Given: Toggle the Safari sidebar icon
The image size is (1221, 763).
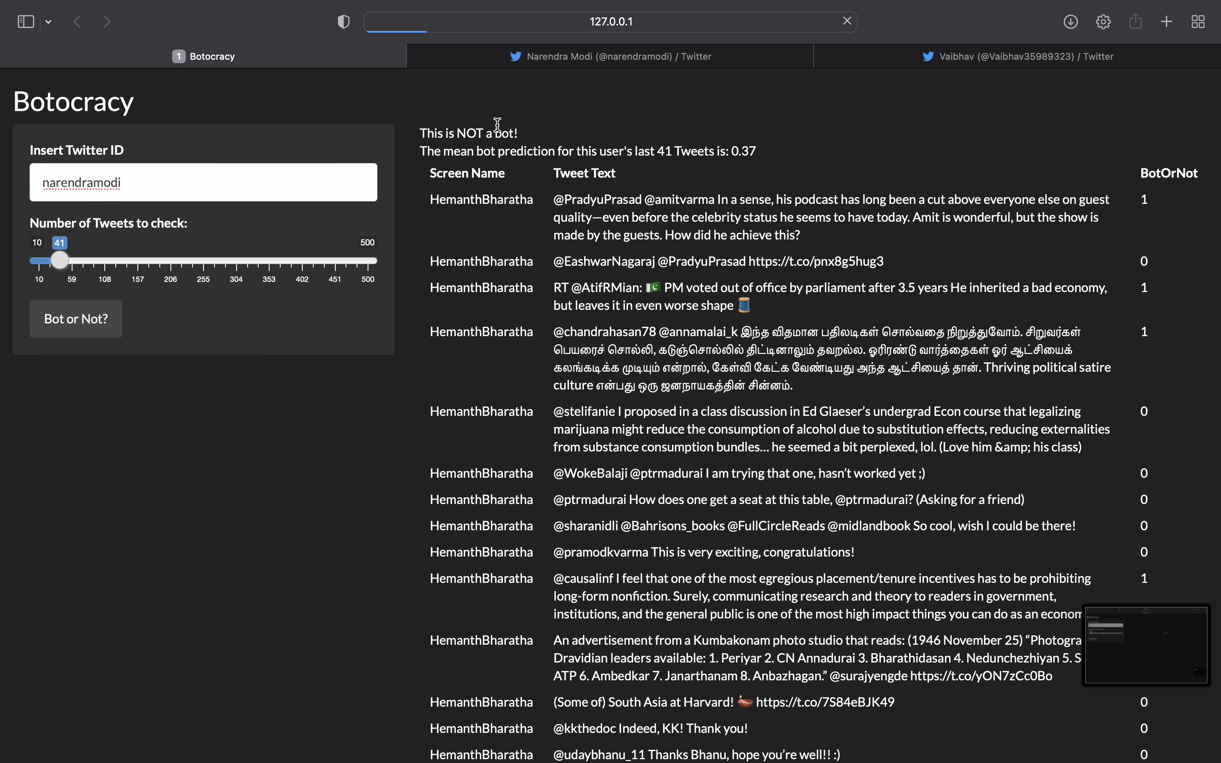Looking at the screenshot, I should [26, 22].
